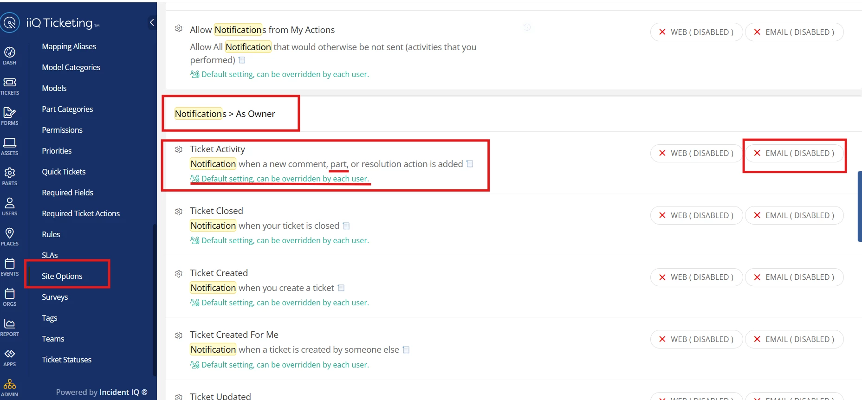862x400 pixels.
Task: Toggle EMAIL notification for Ticket Activity
Action: (x=794, y=153)
